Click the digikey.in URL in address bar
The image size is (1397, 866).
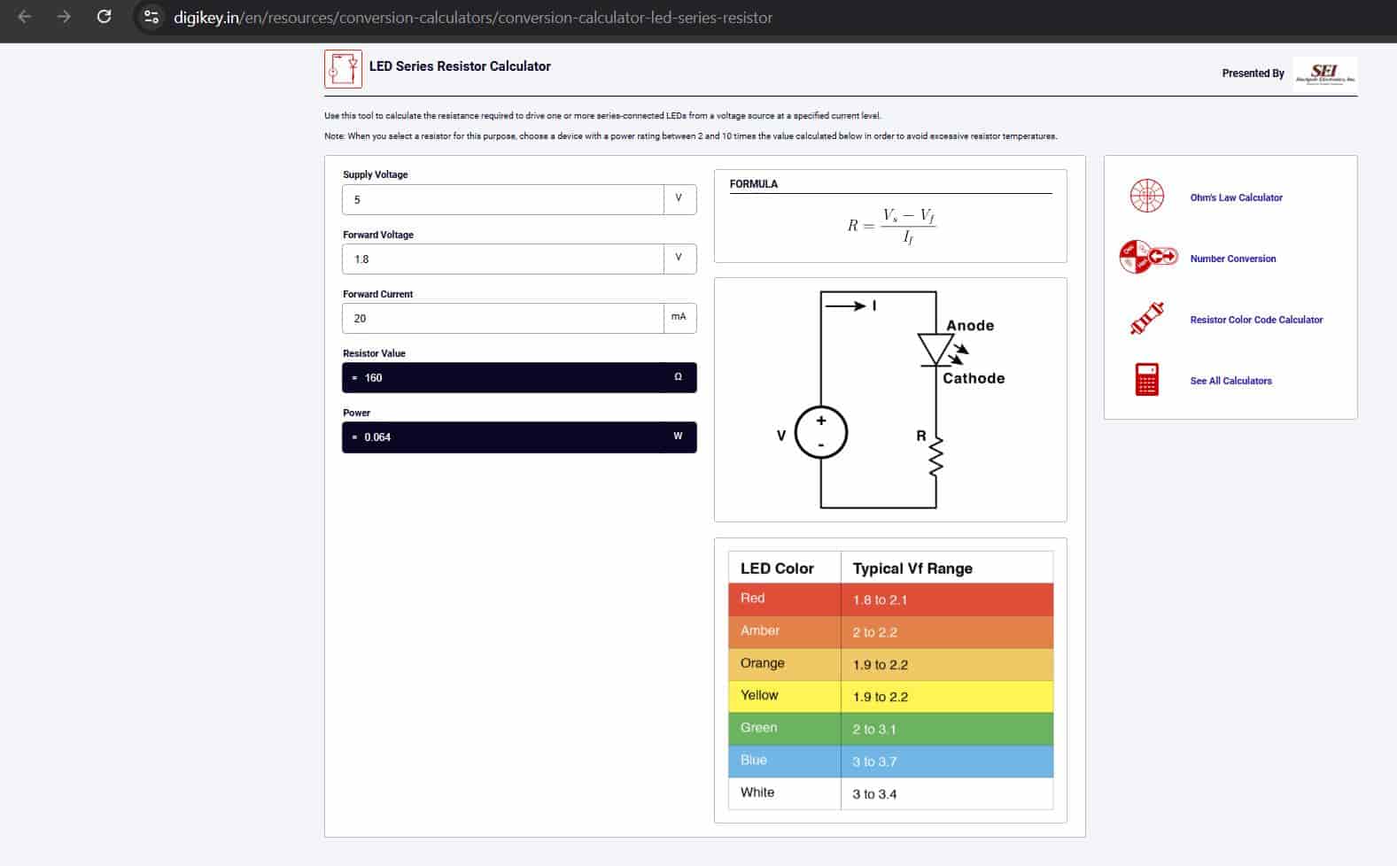pos(473,18)
